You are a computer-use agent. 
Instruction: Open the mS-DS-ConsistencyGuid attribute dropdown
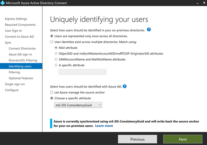(78, 105)
